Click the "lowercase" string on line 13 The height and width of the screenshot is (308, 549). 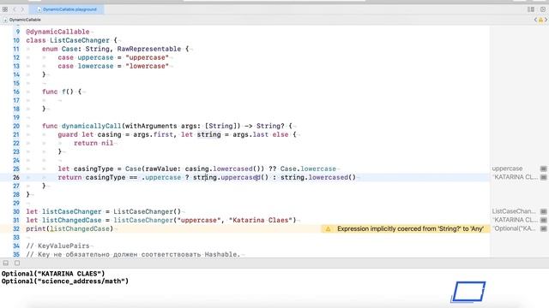click(147, 66)
